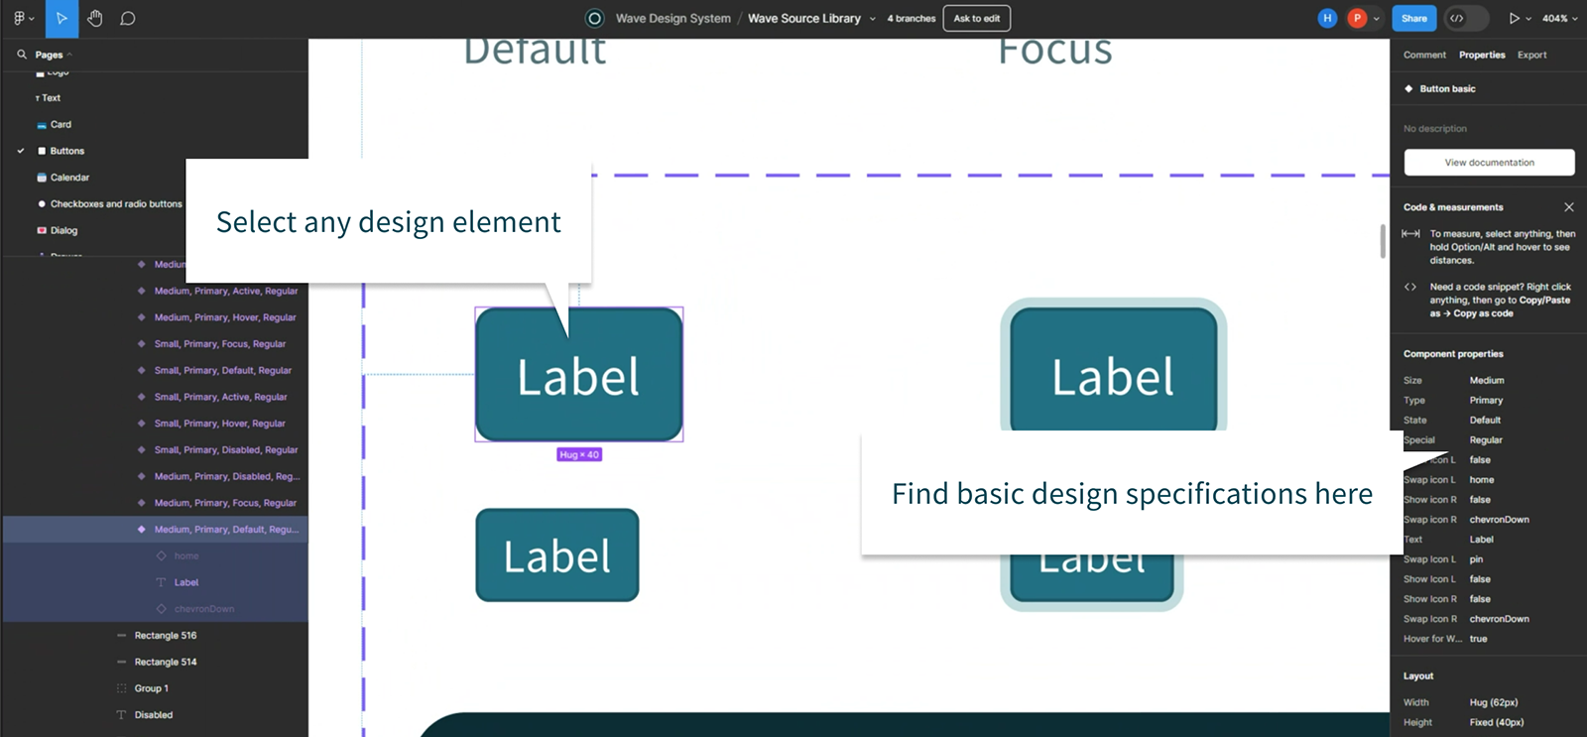Click the selected Label button on canvas
The height and width of the screenshot is (737, 1587).
point(579,374)
